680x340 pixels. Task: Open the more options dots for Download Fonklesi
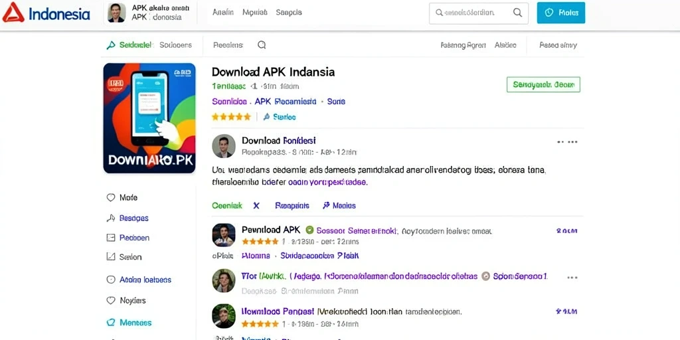[x=567, y=142]
